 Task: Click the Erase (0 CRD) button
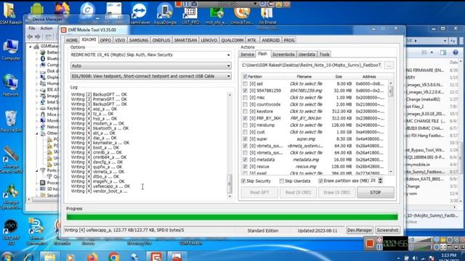point(337,192)
